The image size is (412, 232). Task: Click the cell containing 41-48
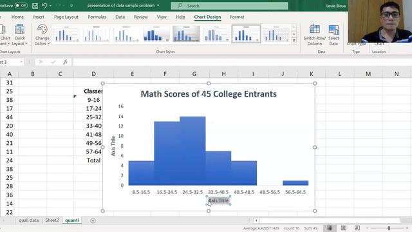[x=93, y=135]
